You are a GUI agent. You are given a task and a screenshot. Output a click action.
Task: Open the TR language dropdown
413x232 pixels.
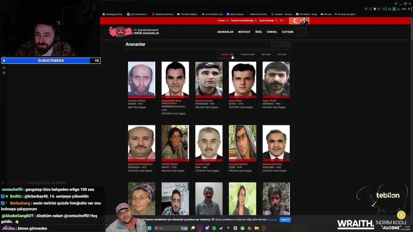(282, 21)
